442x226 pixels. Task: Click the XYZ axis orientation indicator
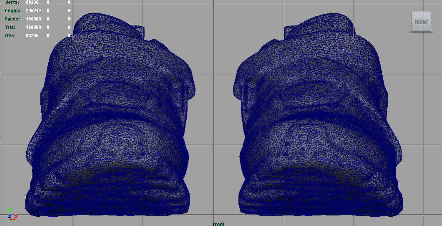point(12,214)
